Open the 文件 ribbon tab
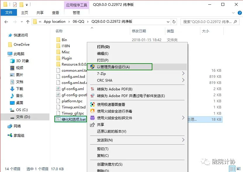 (x=9, y=13)
